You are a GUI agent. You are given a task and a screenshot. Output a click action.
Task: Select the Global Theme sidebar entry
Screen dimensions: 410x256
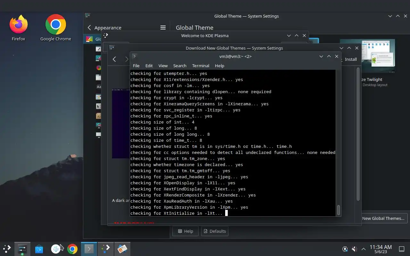click(93, 39)
